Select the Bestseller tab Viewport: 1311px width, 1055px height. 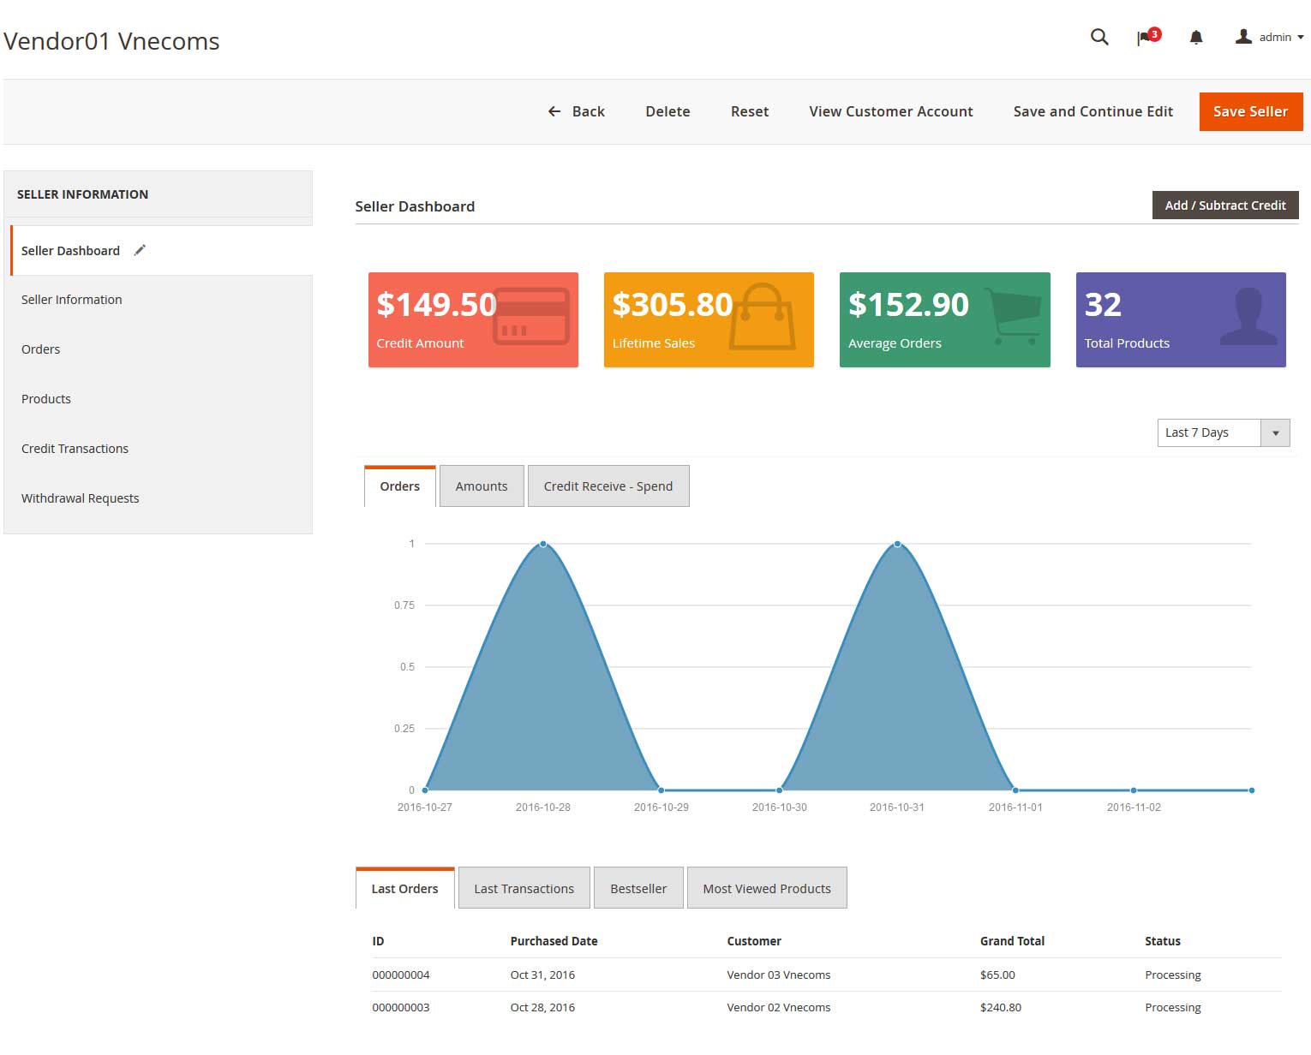638,888
